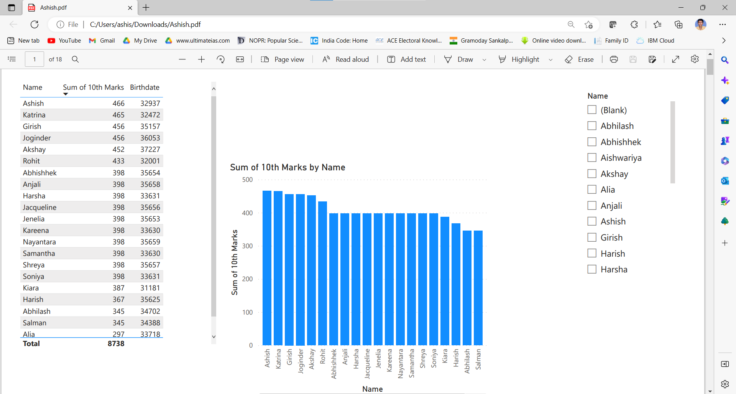Tick the (Blank) filter checkbox
736x394 pixels.
[592, 110]
